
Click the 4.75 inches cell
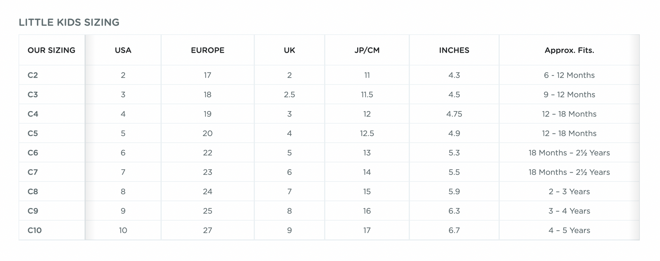[x=454, y=114]
